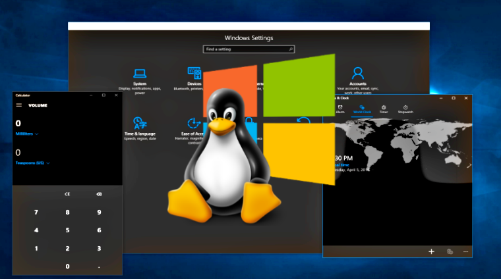Click the VOLUME converter heading
This screenshot has height=279, width=501.
pos(38,105)
